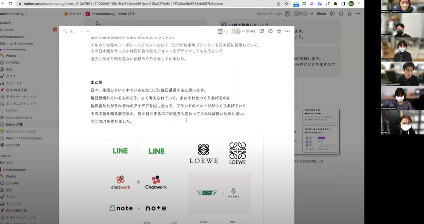Image resolution: width=424 pixels, height=224 pixels.
Task: Click General in the breadcrumb
Action: 76,14
